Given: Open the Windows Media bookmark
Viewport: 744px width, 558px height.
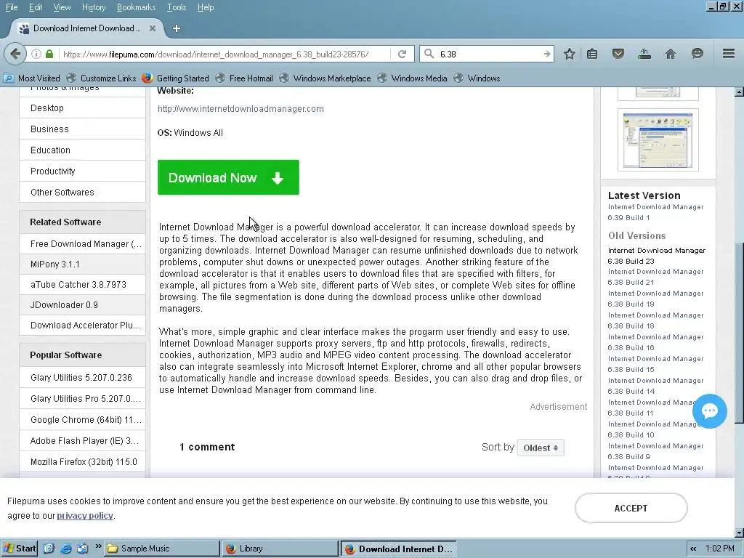Looking at the screenshot, I should [413, 78].
